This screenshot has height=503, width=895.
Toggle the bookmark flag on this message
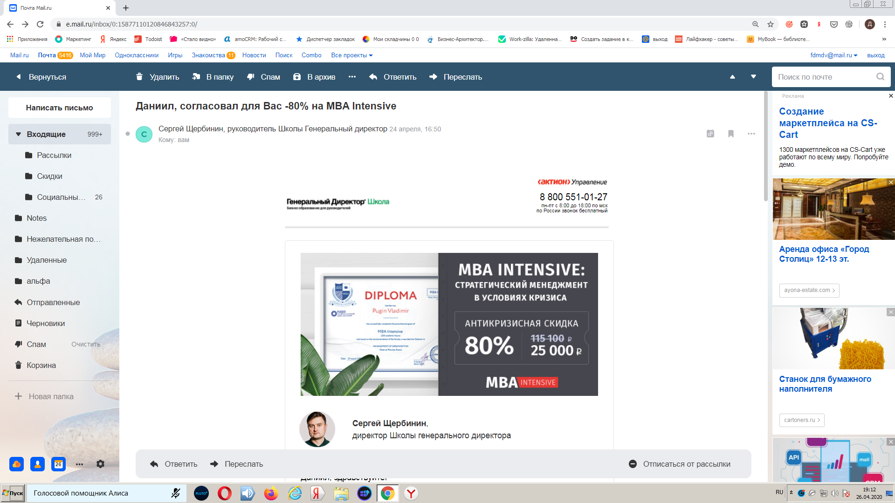pos(731,134)
